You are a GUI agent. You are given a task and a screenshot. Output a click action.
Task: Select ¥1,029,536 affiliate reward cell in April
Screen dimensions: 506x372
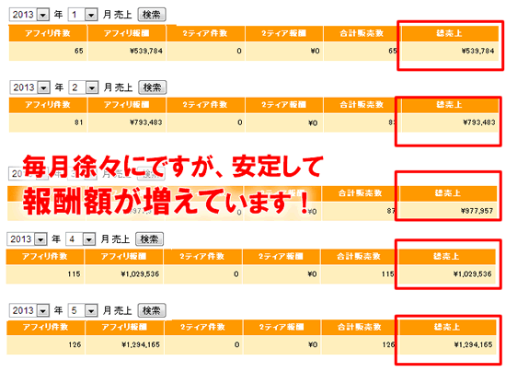point(124,274)
